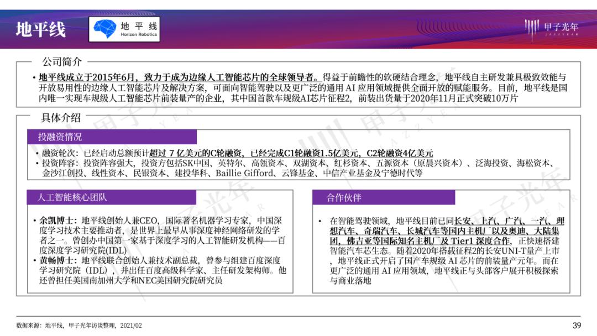597x336 pixels.
Task: Click the 投资阵容 bullet line
Action: [x=297, y=168]
